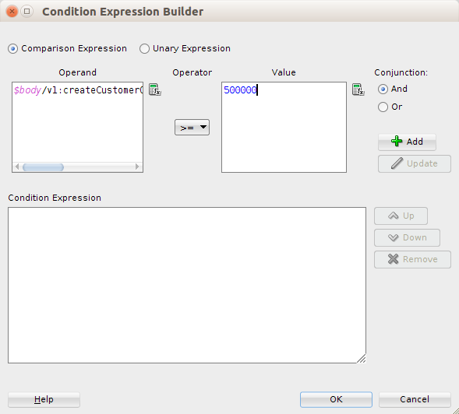Viewport: 459px width, 414px height.
Task: Click the Up arrow button
Action: pos(401,216)
